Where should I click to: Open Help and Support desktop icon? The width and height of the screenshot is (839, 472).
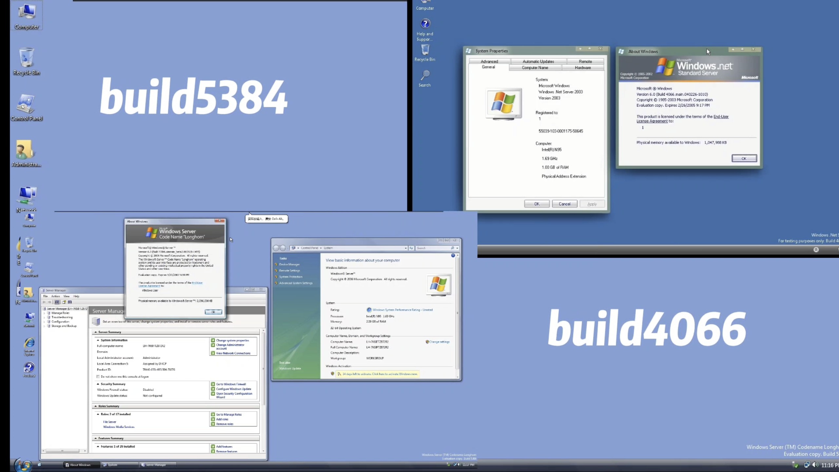pos(425,30)
